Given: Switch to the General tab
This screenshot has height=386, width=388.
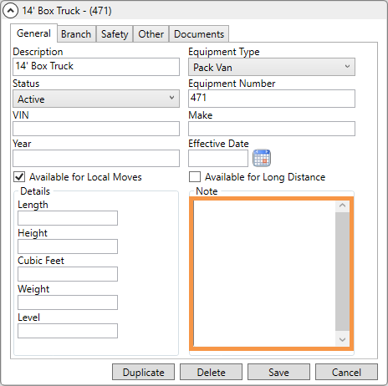Looking at the screenshot, I should 33,33.
